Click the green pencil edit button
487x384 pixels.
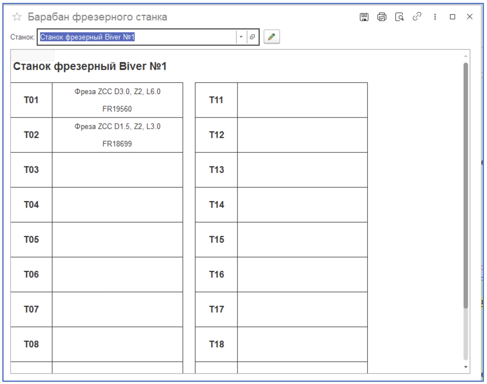[271, 37]
